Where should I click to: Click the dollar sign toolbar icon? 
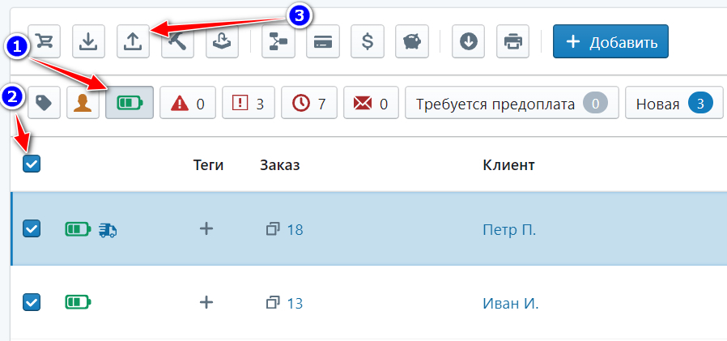[368, 41]
